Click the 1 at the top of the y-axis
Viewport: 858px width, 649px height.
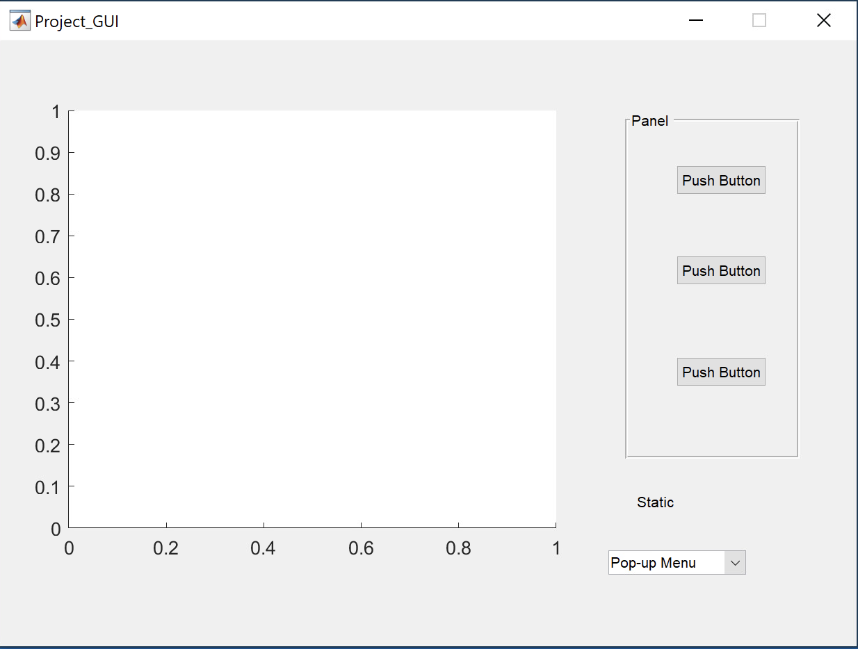click(55, 110)
